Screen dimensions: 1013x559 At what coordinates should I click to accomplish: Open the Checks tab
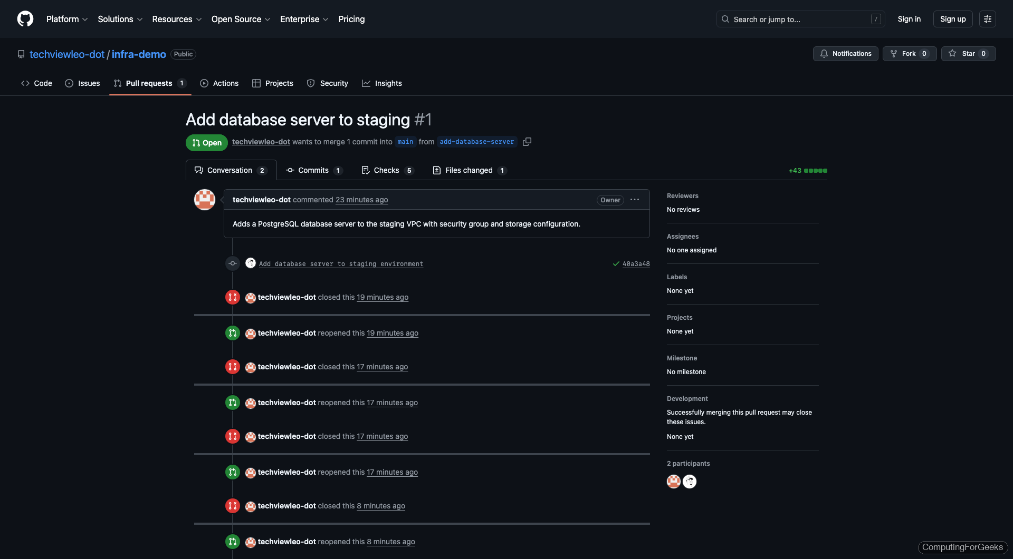[x=387, y=170]
